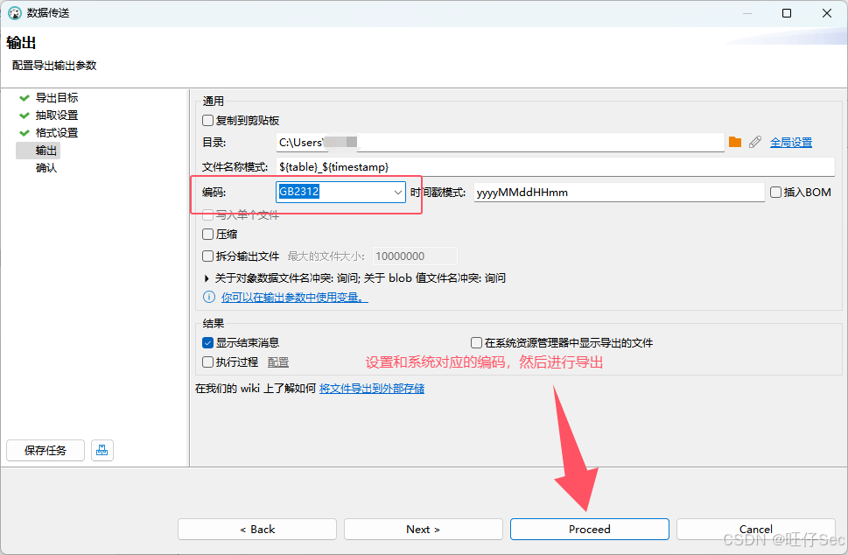
Task: Go to the 导出目标 step
Action: pyautogui.click(x=57, y=97)
